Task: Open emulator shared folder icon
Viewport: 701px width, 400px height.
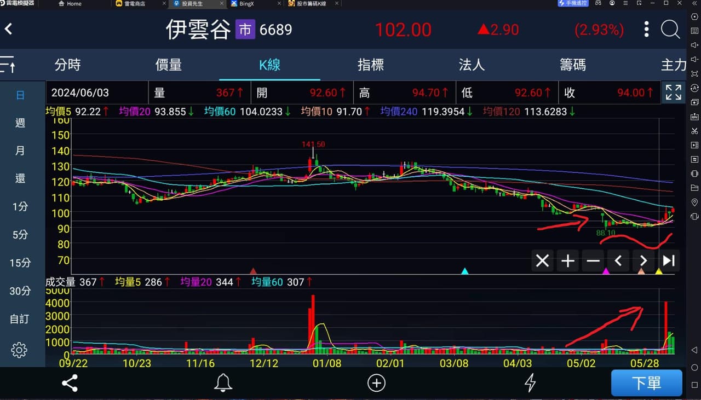Action: (x=694, y=188)
